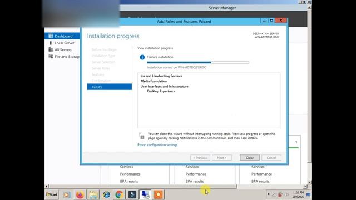This screenshot has width=356, height=200.
Task: Click the scroll-left arrow in Server Manager
Action: [47, 187]
